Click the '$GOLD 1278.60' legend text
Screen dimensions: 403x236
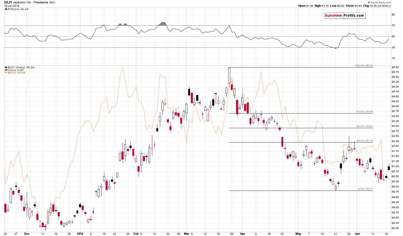[16, 73]
